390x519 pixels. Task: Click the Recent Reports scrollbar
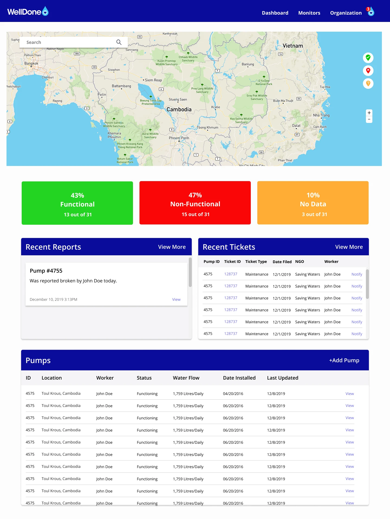[x=190, y=272]
